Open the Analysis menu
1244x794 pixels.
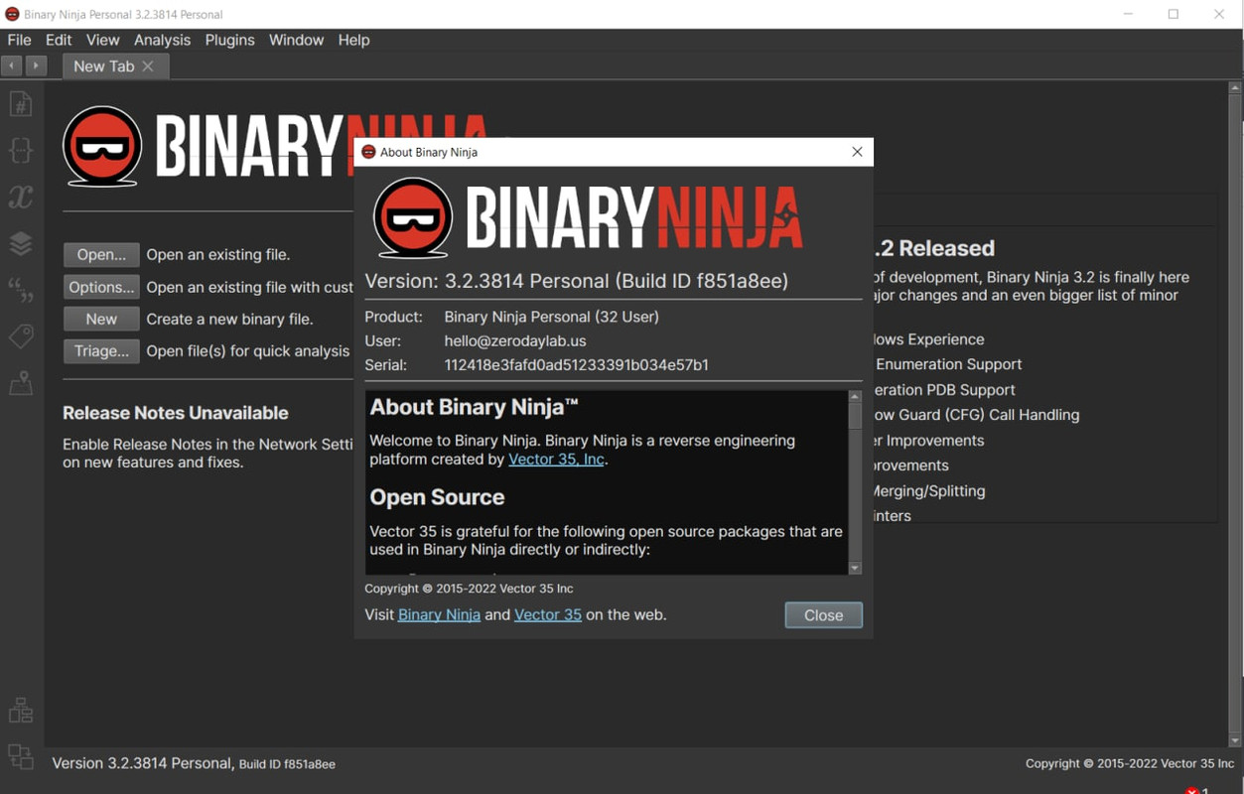tap(162, 40)
